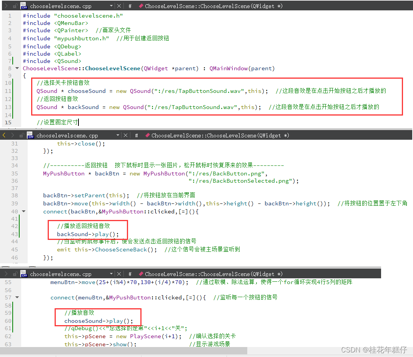Click the cpp file icon in the bottom editor pane
413x357 pixels.
[24, 274]
